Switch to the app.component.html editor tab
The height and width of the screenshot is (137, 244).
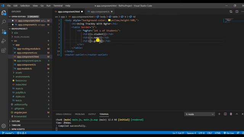tap(69, 12)
